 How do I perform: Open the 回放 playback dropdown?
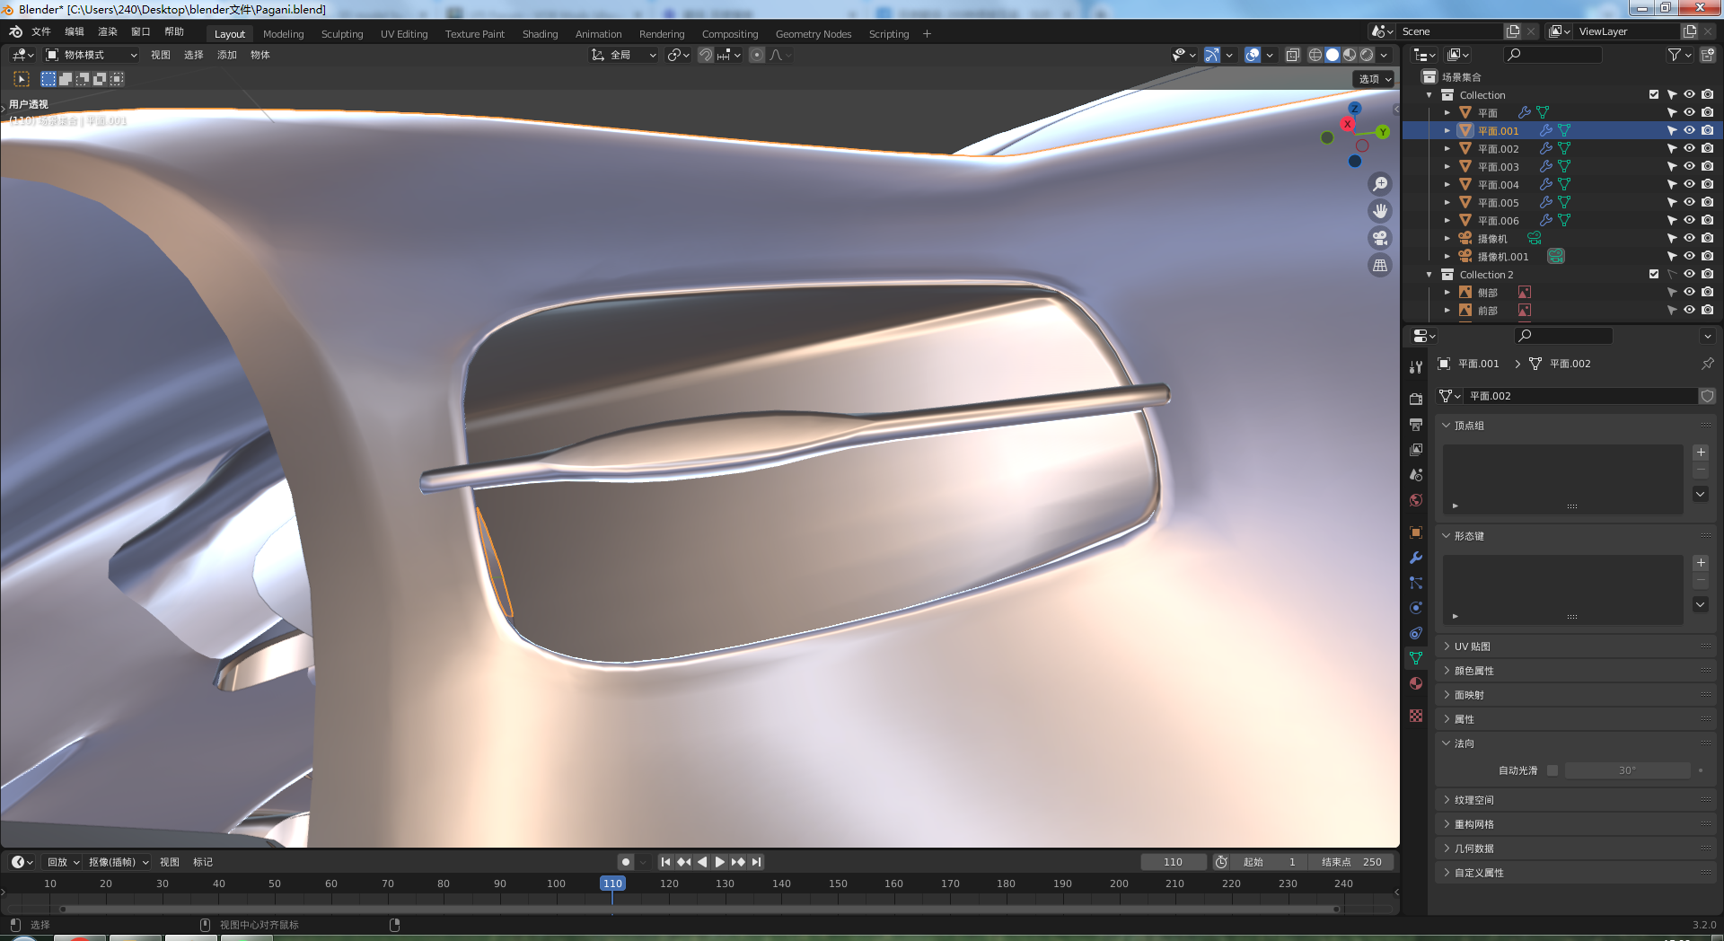63,862
